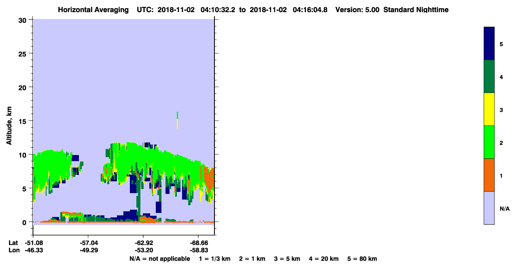Screen dimensions: 526x270
Task: Click longitude value -49.29
Action: point(88,250)
